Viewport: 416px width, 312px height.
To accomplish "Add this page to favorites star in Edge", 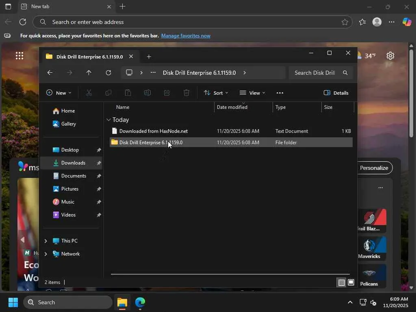I will click(344, 22).
